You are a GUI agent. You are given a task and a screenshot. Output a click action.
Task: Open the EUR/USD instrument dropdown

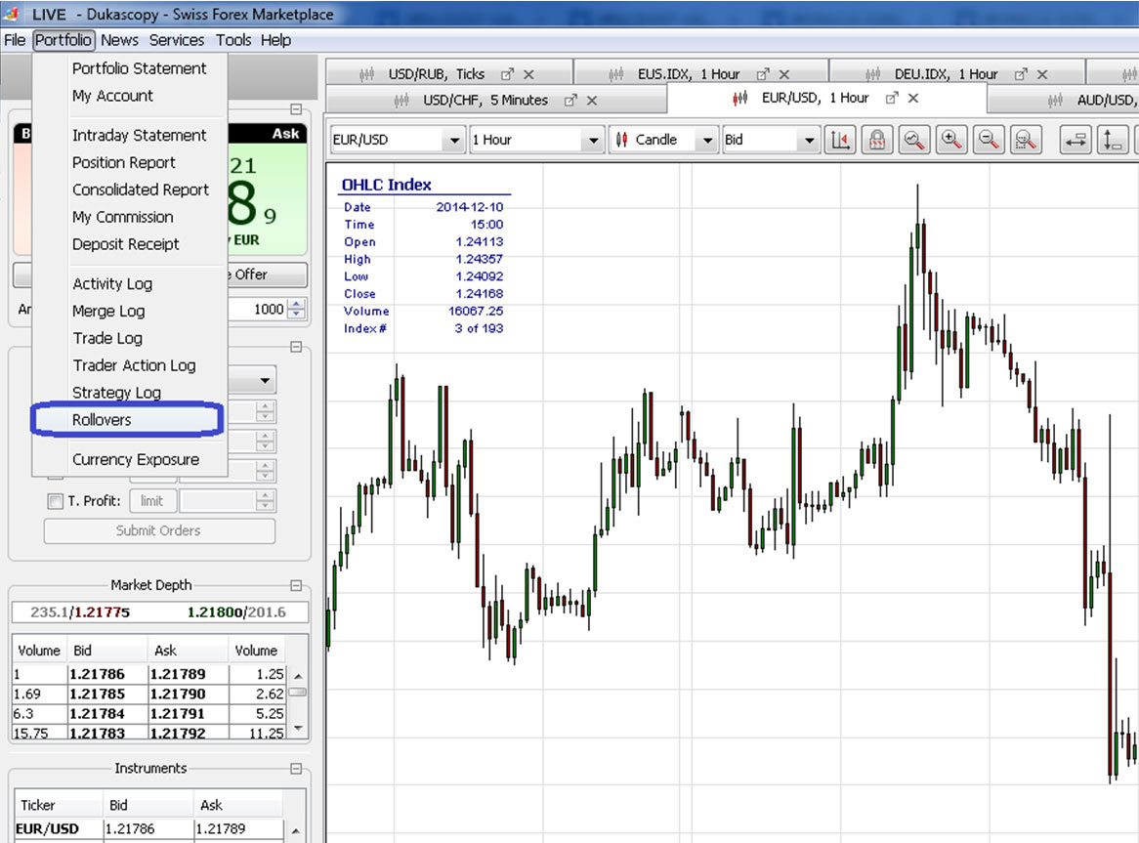[x=454, y=140]
